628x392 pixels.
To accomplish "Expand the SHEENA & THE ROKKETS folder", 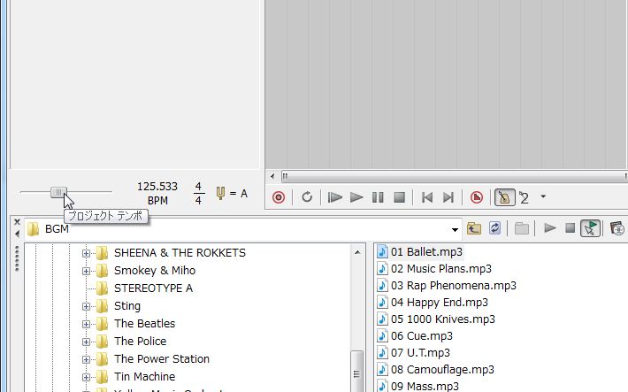I will coord(86,253).
